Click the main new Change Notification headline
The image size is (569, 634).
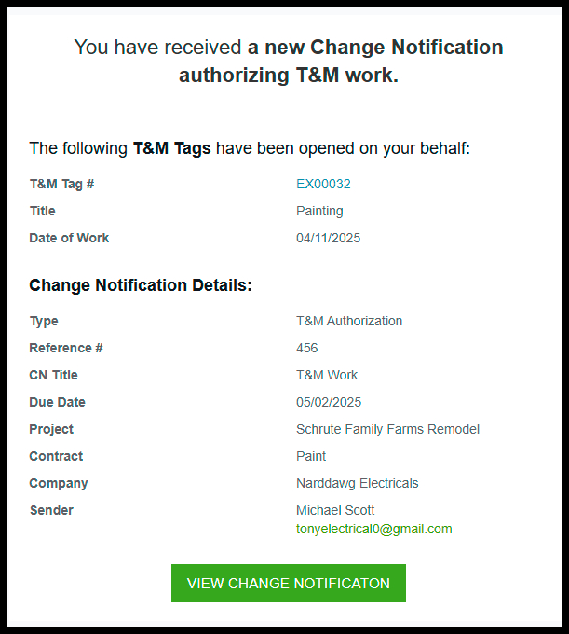(289, 61)
